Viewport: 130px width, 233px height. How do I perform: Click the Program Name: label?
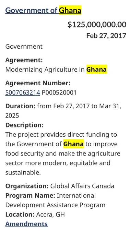coord(30,196)
